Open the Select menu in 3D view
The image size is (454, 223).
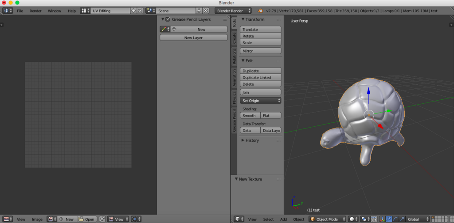[x=268, y=219]
